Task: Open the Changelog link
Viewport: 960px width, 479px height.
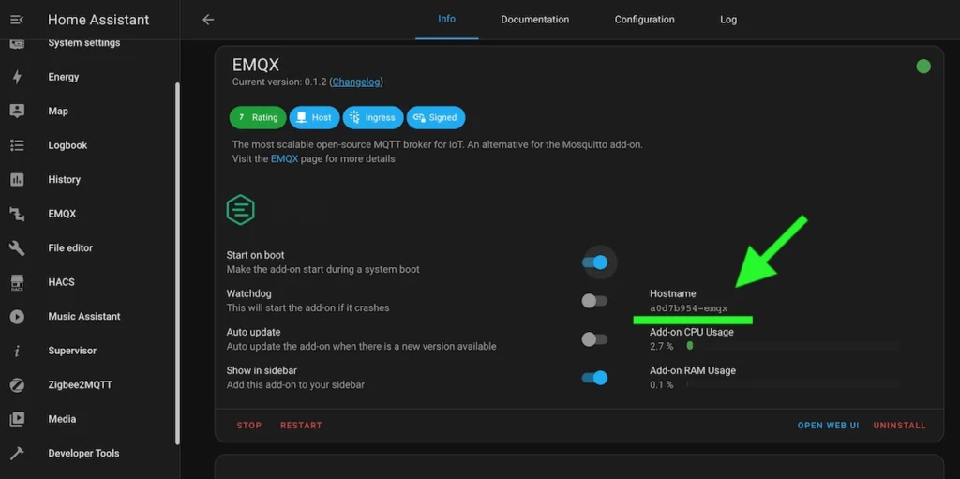Action: click(356, 82)
